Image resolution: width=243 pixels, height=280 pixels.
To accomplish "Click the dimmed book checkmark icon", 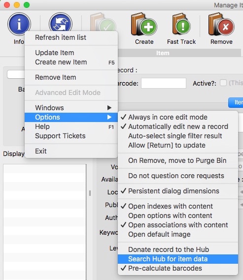I will coord(103,22).
